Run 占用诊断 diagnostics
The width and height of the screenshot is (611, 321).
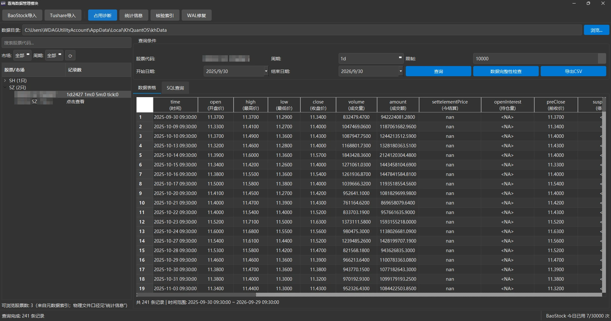102,15
